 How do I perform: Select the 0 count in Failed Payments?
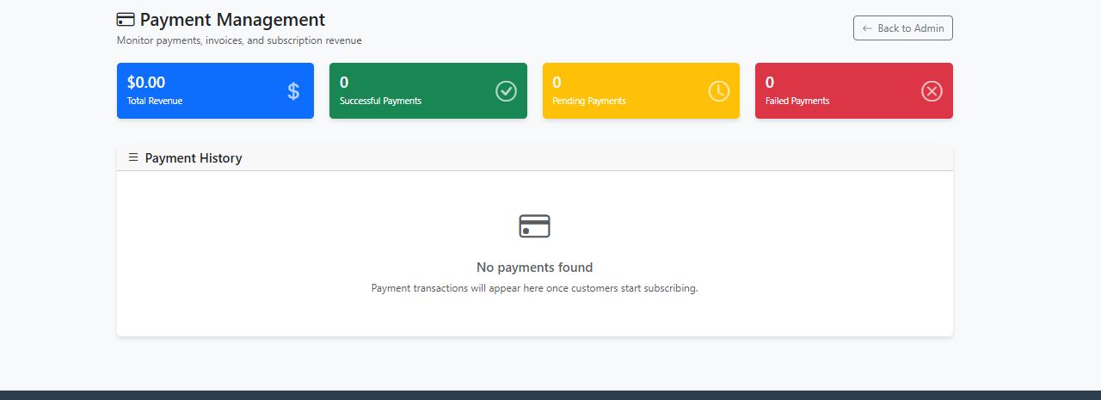770,83
